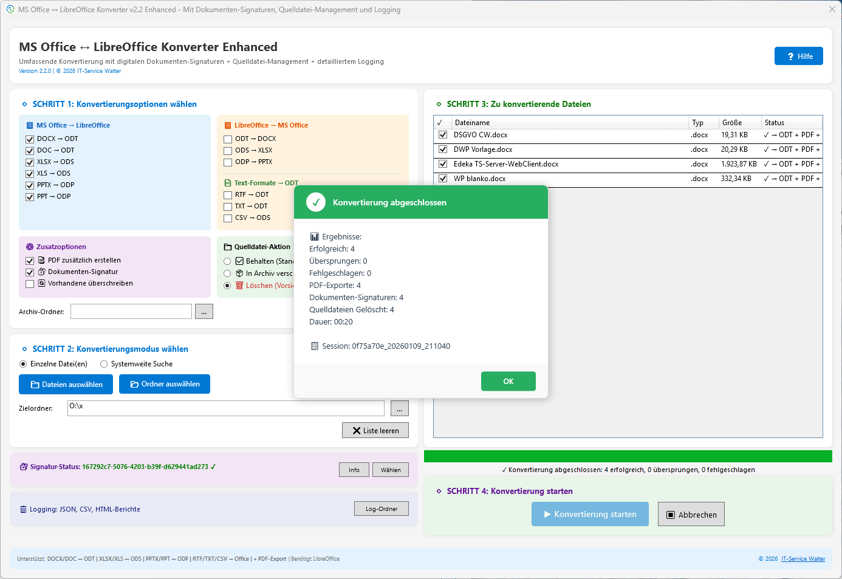Image resolution: width=842 pixels, height=579 pixels.
Task: Open the Hilfe help button
Action: [x=798, y=56]
